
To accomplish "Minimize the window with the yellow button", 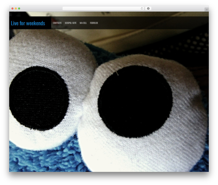I will (x=16, y=9).
